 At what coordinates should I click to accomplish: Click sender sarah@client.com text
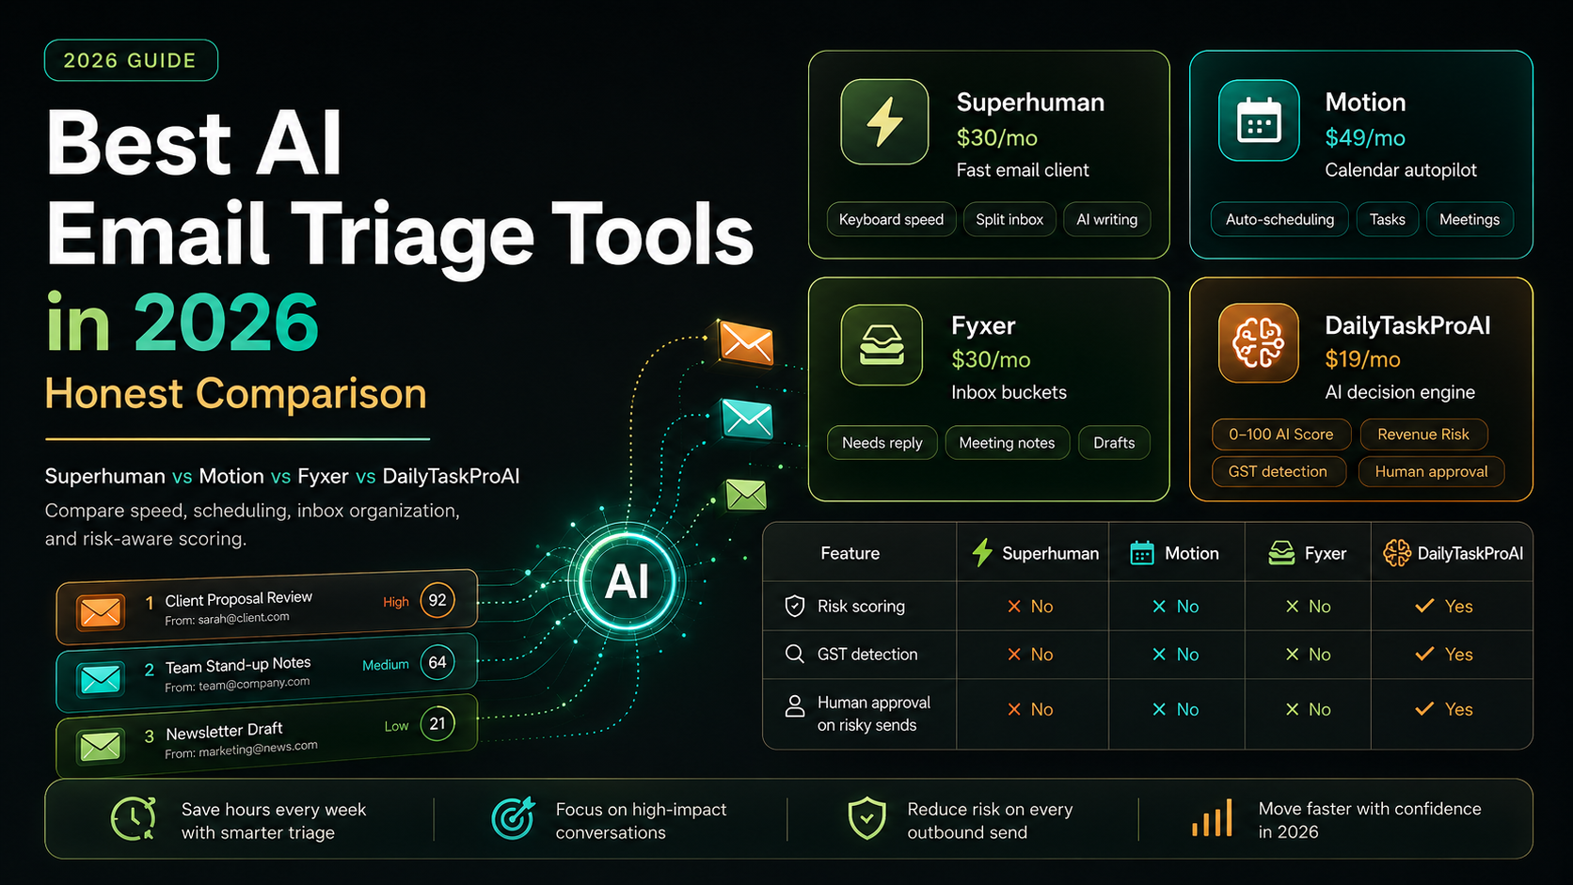pos(244,618)
